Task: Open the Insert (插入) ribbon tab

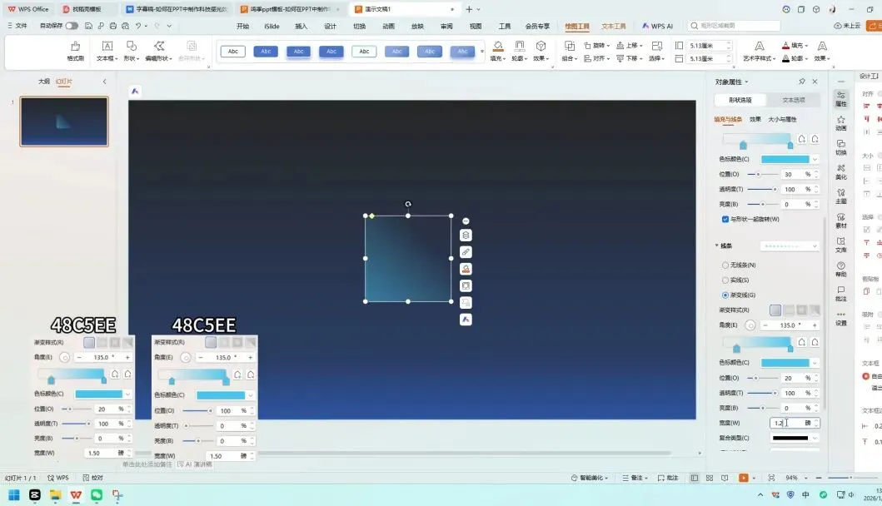Action: point(301,27)
